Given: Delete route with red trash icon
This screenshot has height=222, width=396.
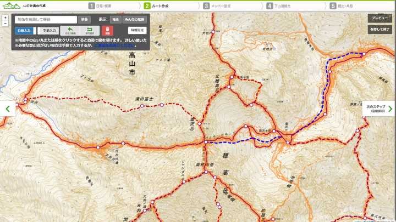Looking at the screenshot, I should click(x=107, y=31).
